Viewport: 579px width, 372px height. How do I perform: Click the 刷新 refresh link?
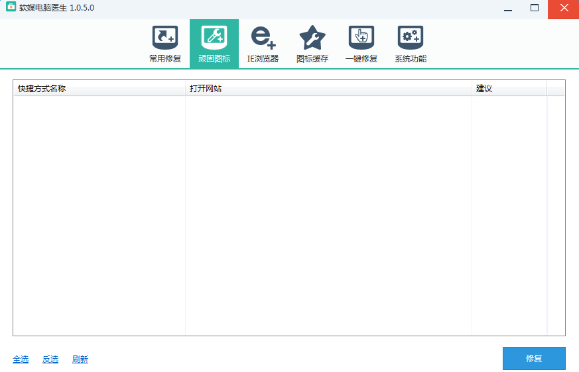click(80, 359)
